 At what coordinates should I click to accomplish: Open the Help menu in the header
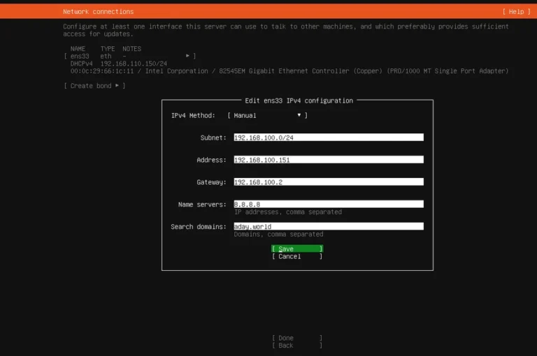point(514,12)
